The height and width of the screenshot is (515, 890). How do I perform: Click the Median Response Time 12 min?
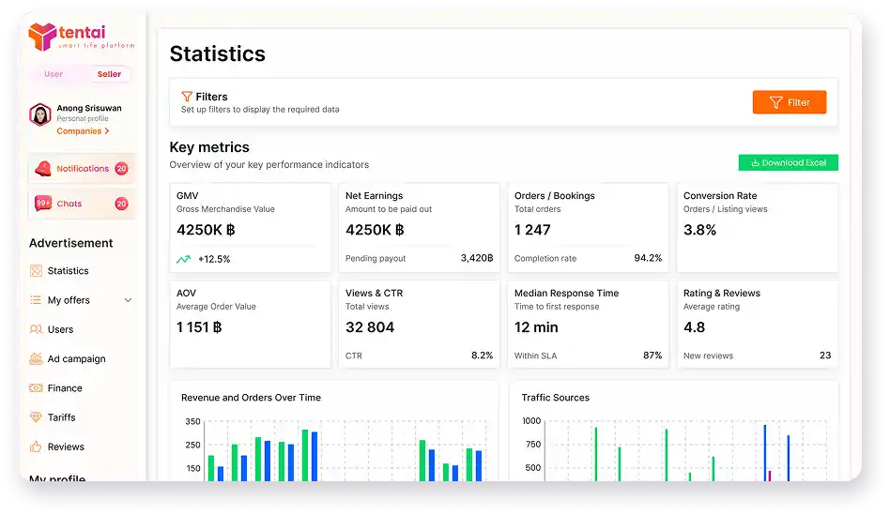coord(536,327)
